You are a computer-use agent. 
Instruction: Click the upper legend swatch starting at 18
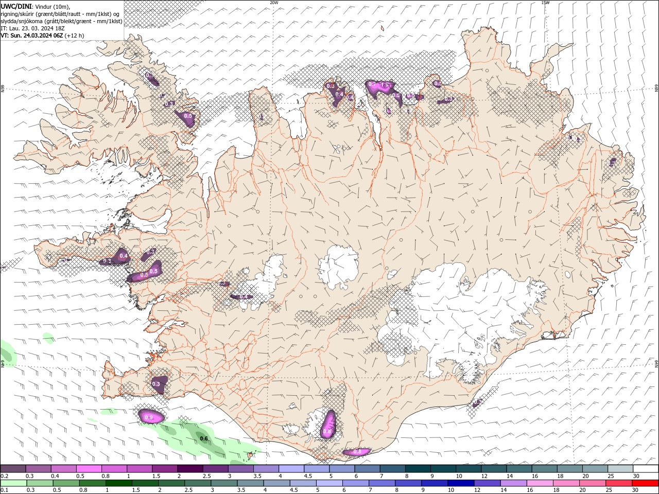pos(569,469)
